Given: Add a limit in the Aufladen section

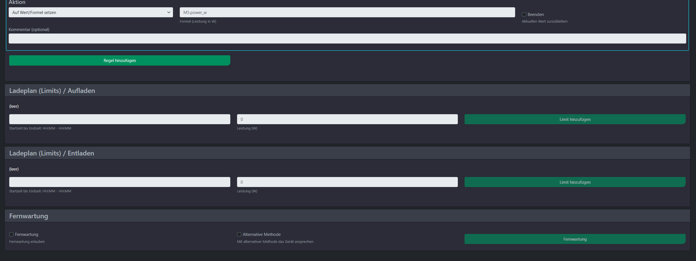Looking at the screenshot, I should pyautogui.click(x=575, y=119).
